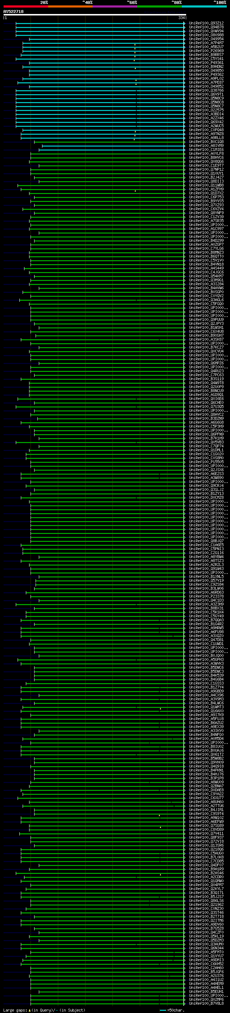
Task: Select the UniRef100_C9S9T4 row label
Action: point(206,813)
